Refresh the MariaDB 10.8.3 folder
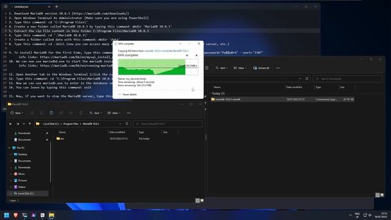 (x=127, y=123)
